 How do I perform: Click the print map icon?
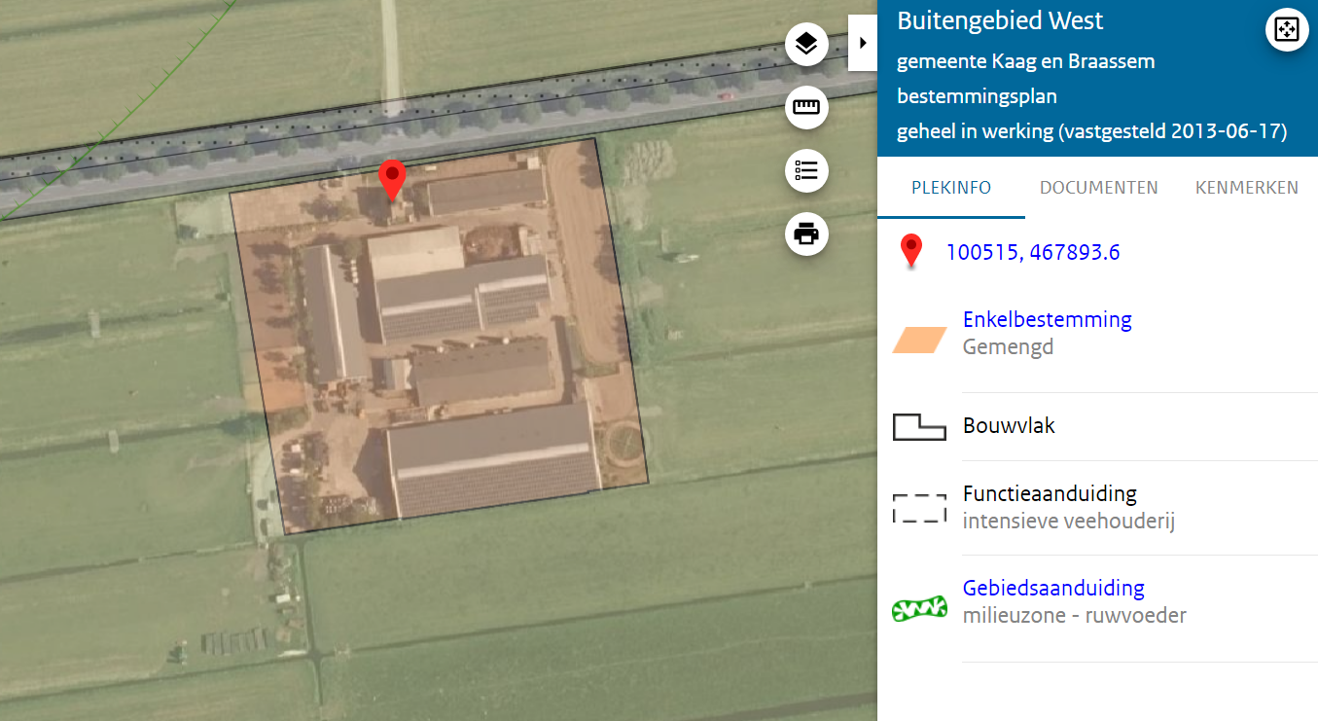[x=806, y=234]
